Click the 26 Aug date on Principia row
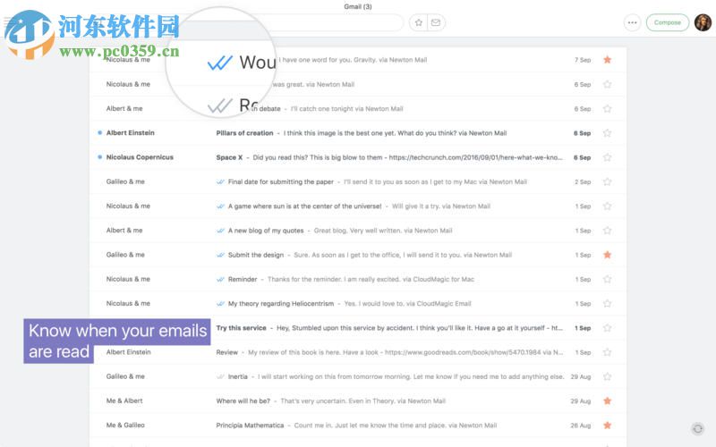716x447 pixels. [580, 426]
